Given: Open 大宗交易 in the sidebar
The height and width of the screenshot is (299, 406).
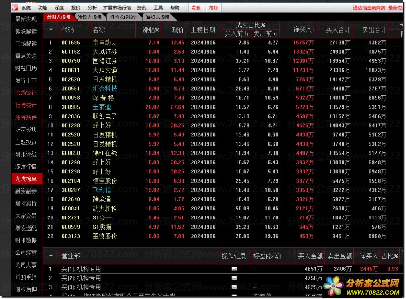Looking at the screenshot, I should pos(26,216).
